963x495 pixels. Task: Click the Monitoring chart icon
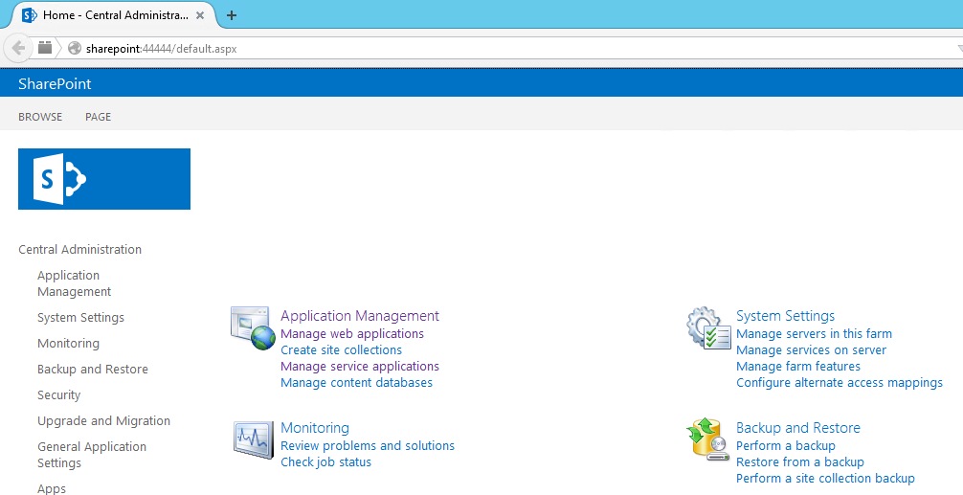point(253,439)
